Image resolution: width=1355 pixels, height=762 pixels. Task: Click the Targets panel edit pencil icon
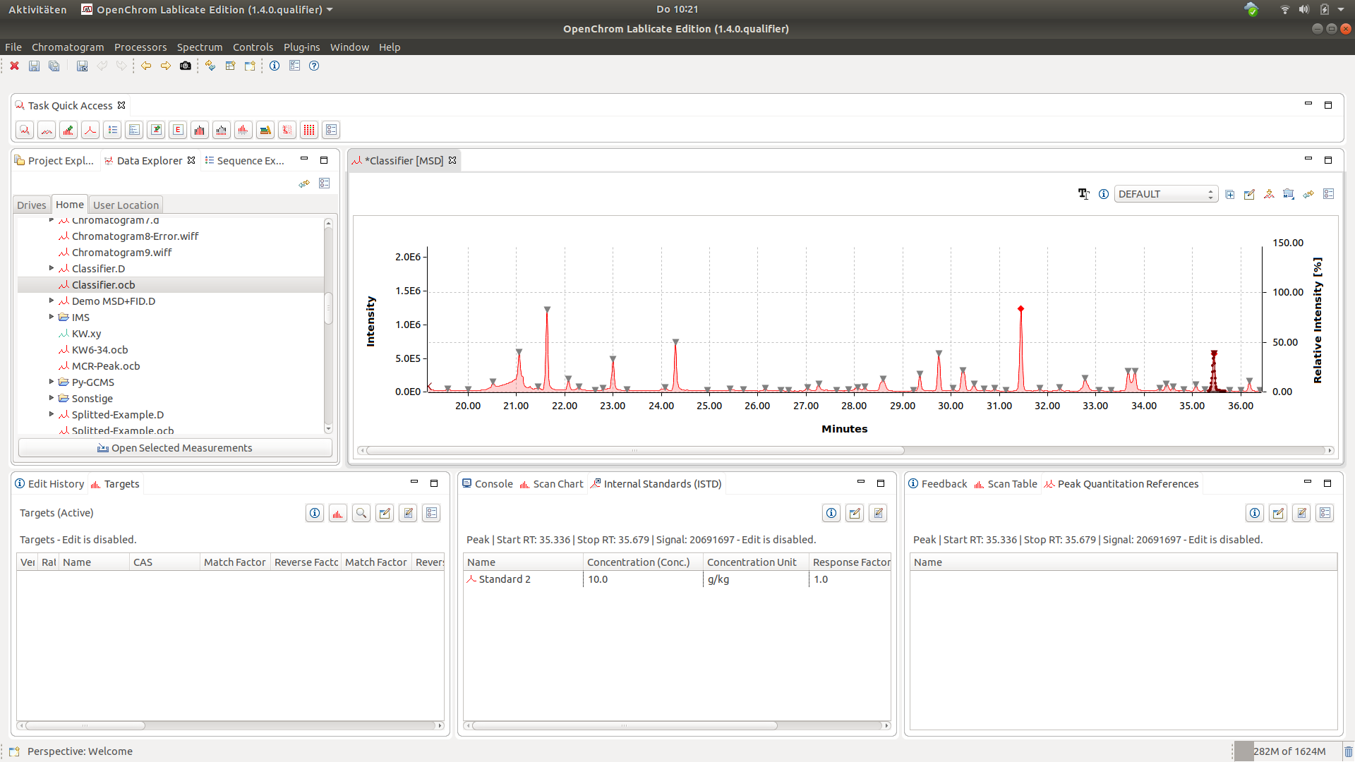click(x=385, y=513)
